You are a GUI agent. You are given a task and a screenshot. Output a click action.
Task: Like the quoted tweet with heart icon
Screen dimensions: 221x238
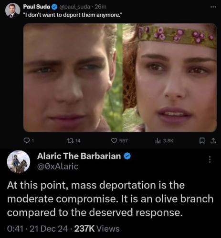114,140
